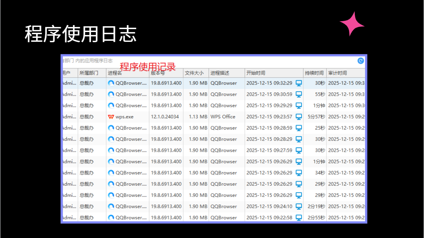The image size is (424, 238).
Task: Click monitor icon beside 09:24:10 start time
Action: 299,206
